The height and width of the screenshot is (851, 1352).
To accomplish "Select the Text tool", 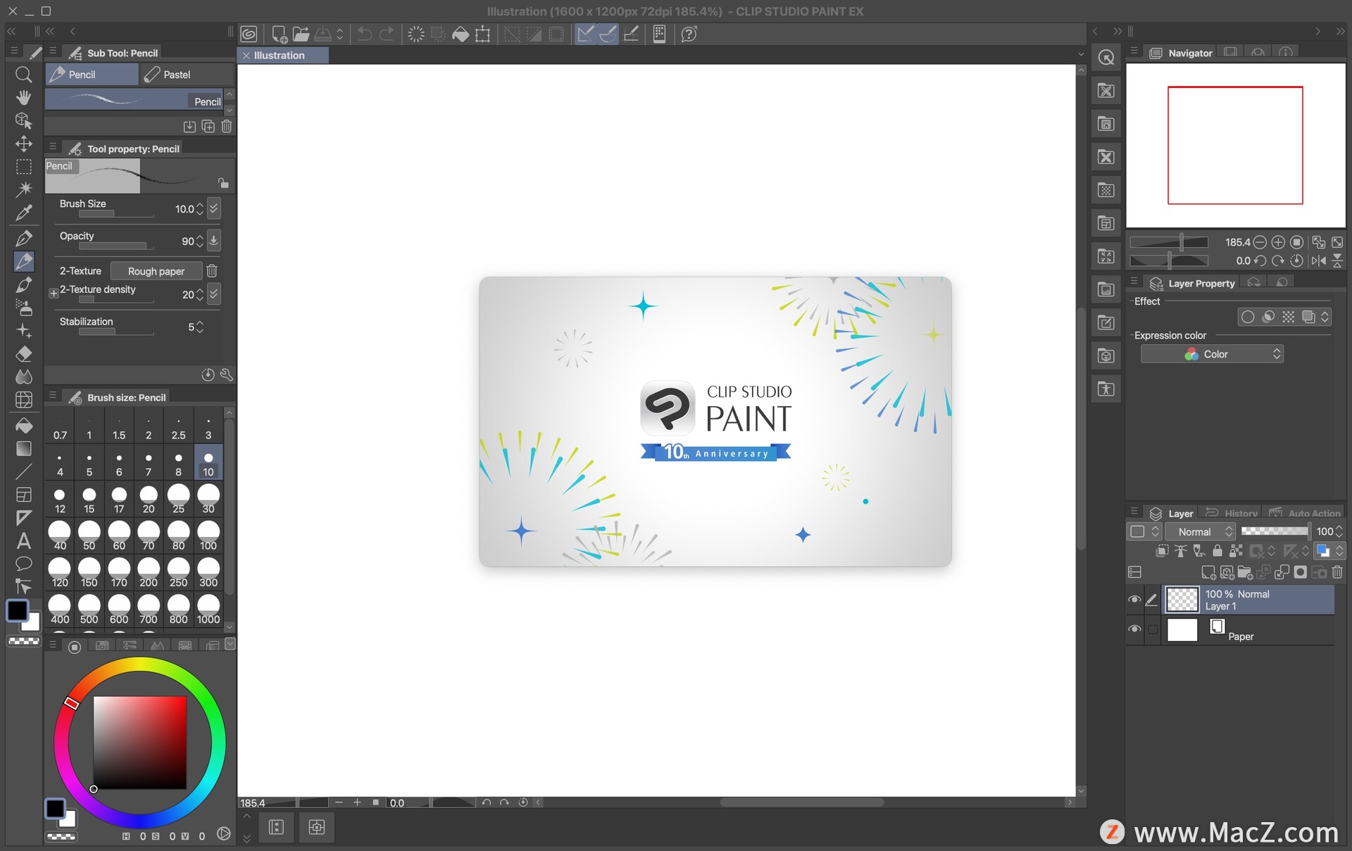I will pos(23,541).
